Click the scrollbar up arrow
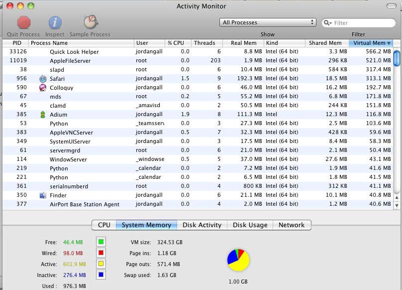The width and height of the screenshot is (402, 290). 397,197
